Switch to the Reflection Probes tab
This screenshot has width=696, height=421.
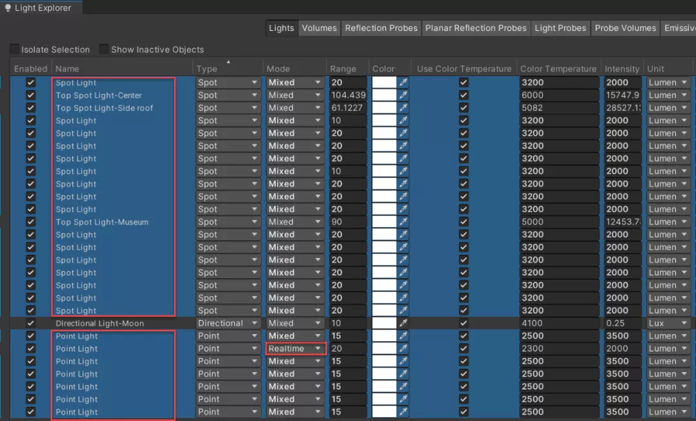[382, 28]
